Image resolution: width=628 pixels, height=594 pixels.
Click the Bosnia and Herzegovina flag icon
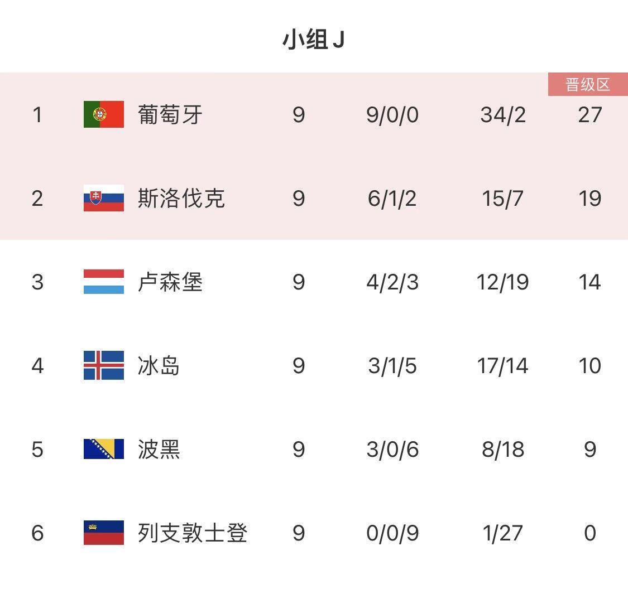(104, 449)
